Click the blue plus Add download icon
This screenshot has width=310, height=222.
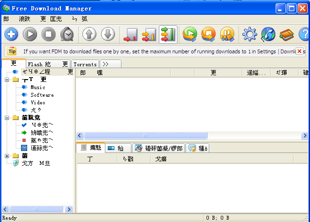click(x=11, y=34)
